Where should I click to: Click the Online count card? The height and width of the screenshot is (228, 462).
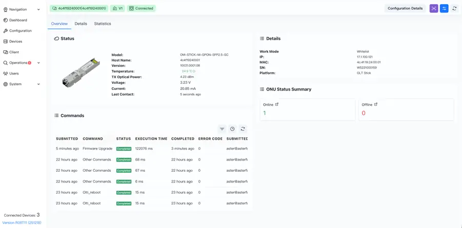(x=308, y=109)
